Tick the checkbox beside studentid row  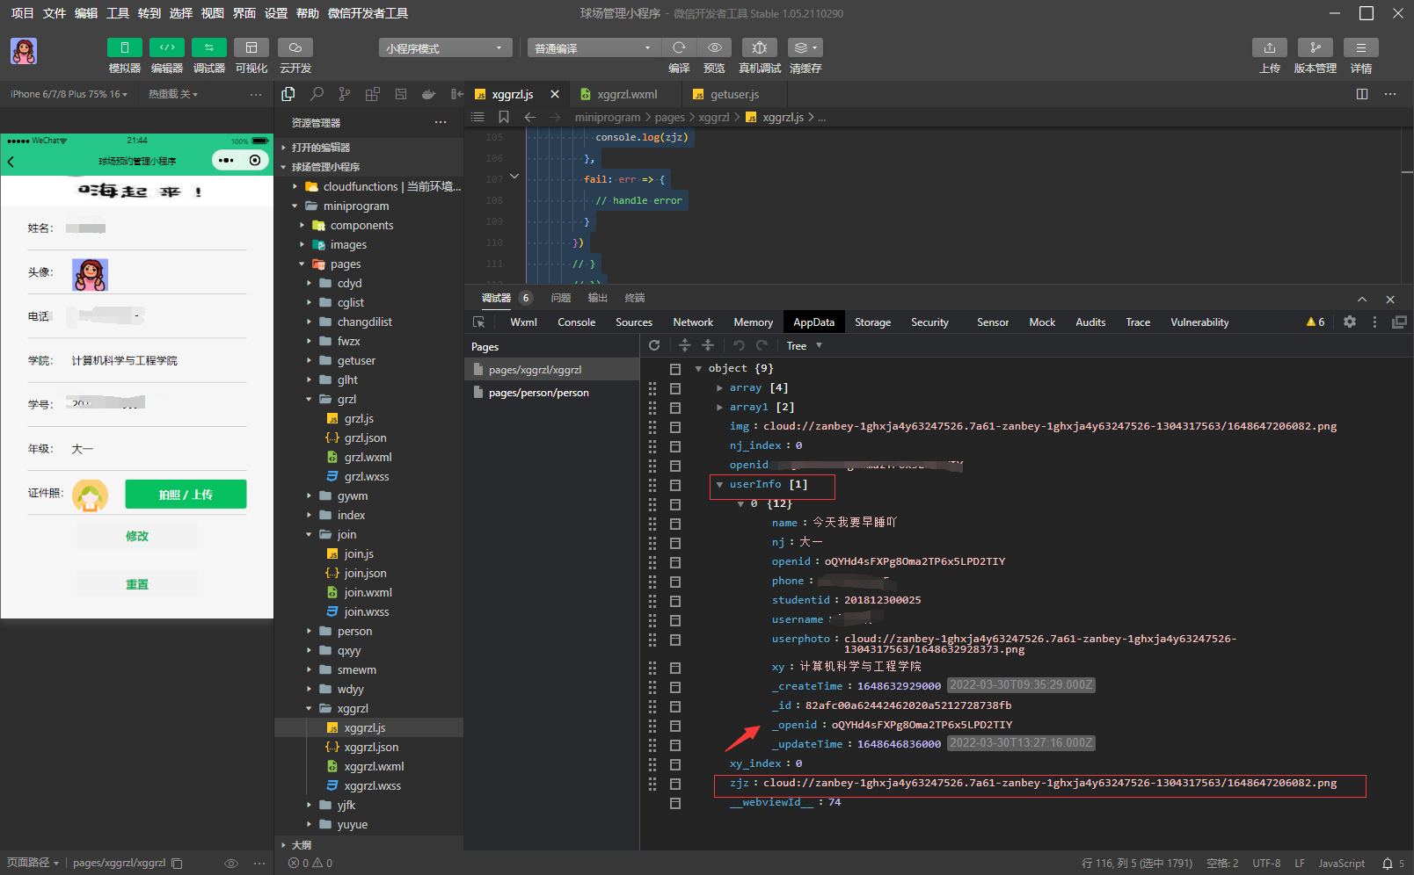(x=675, y=601)
